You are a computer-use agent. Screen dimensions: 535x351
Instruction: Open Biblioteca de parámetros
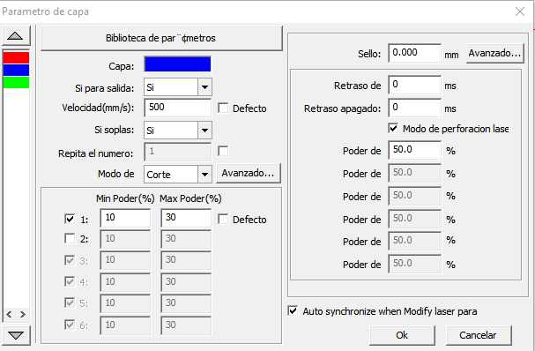pyautogui.click(x=161, y=38)
